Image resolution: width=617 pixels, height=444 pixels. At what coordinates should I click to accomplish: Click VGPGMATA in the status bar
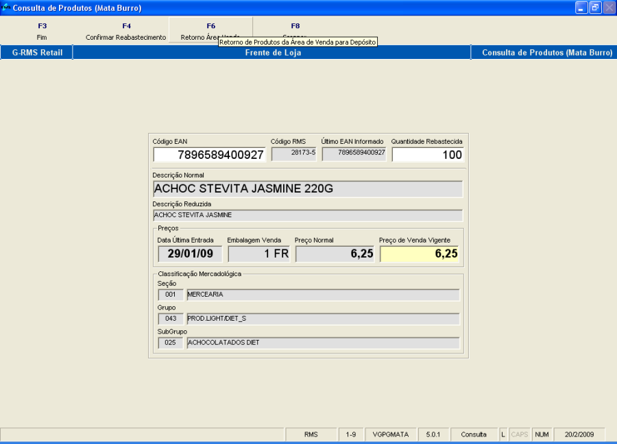point(391,434)
